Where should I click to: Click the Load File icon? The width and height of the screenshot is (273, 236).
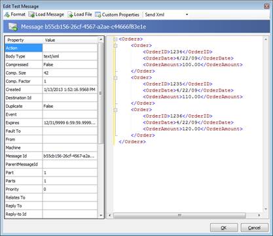coord(70,15)
